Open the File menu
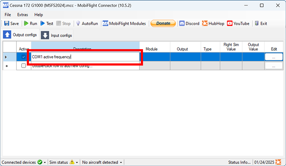Screen dimensions: 286x166 point(8,15)
